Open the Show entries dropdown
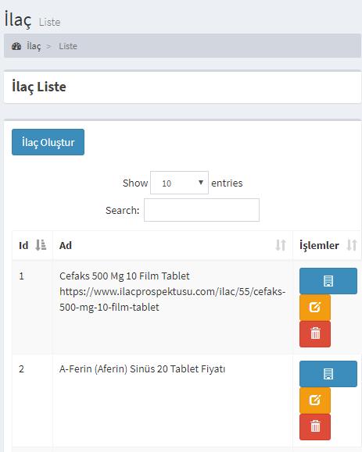The width and height of the screenshot is (362, 452). [179, 183]
